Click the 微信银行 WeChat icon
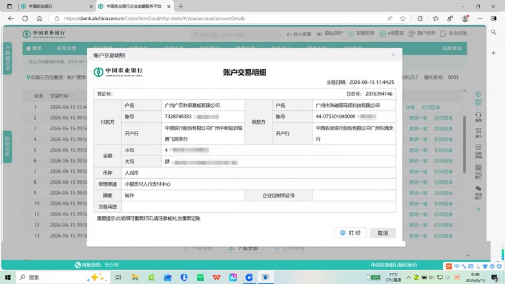Screen dimensions: 505x284 pos(479,192)
